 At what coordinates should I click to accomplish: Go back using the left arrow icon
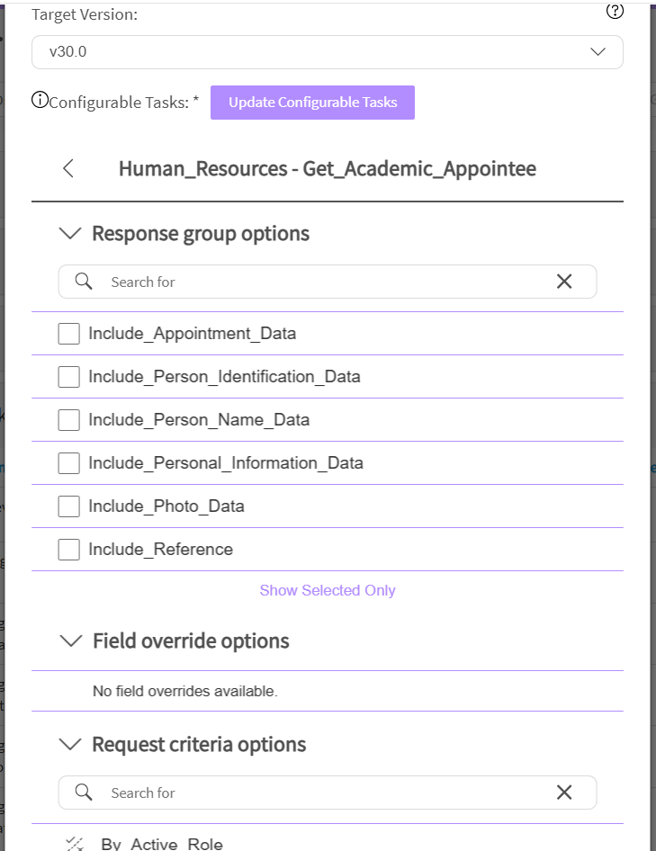pos(68,168)
